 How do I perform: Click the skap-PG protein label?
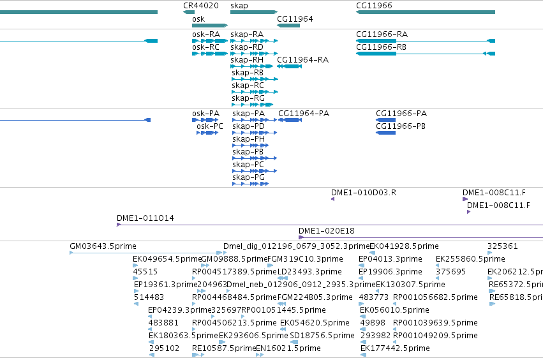click(249, 177)
